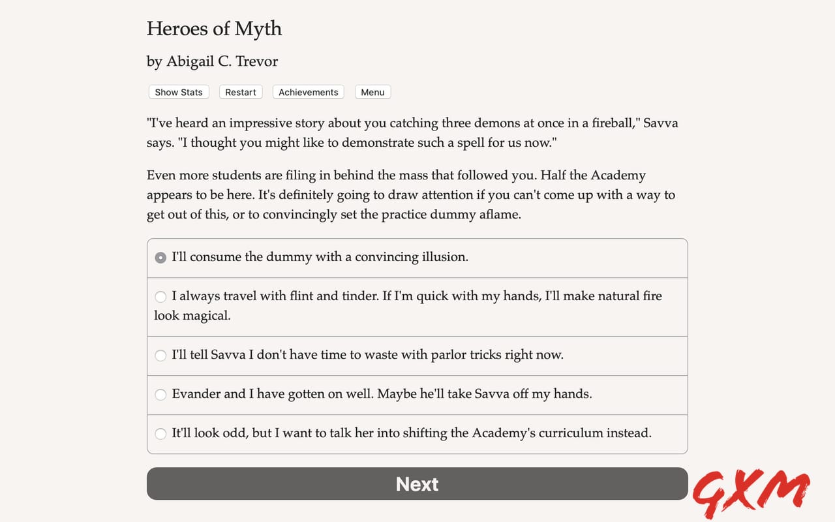The height and width of the screenshot is (522, 835).
Task: Click the Heroes of Myth title
Action: pos(214,29)
